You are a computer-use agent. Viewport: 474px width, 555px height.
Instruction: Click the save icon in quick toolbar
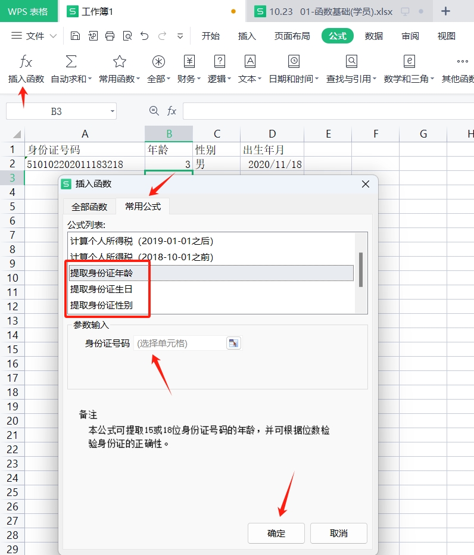pyautogui.click(x=75, y=36)
